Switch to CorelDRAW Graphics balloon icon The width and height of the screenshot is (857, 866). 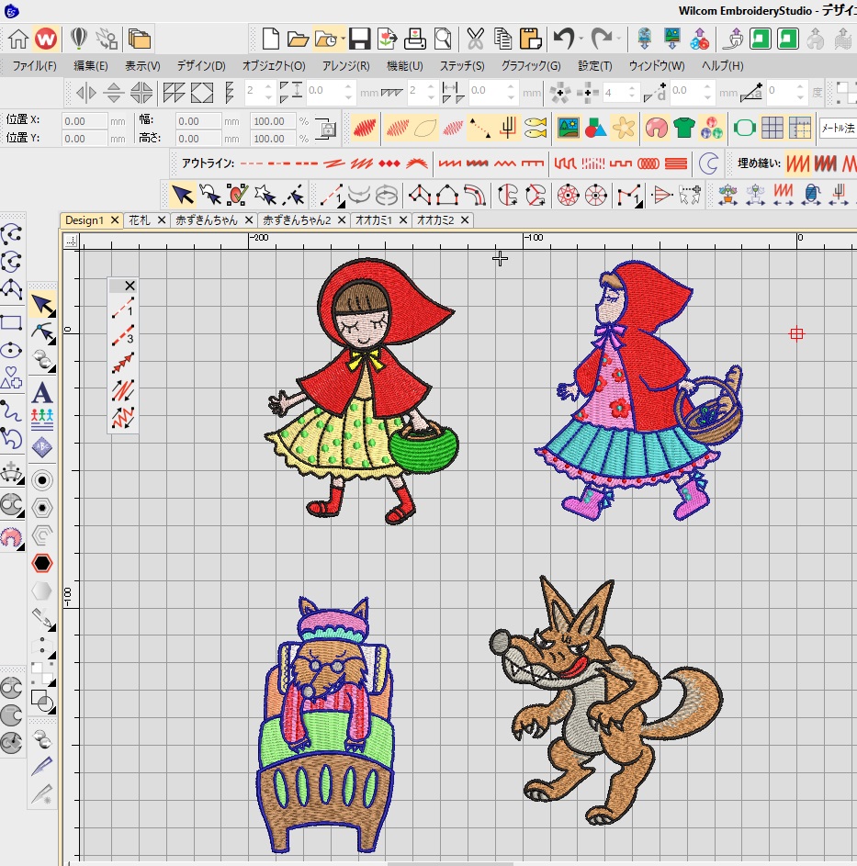(x=79, y=39)
